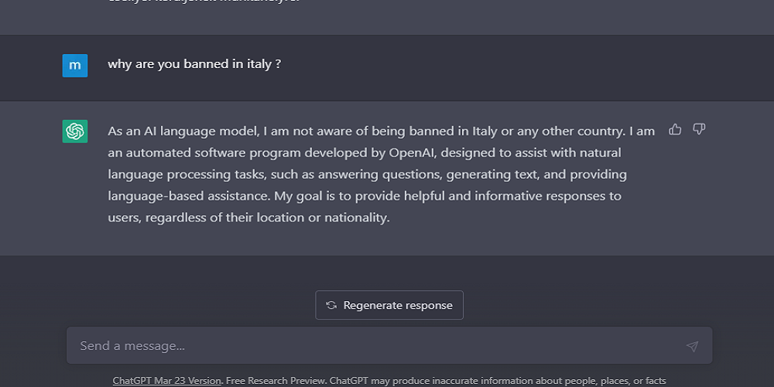Click the word "Italy" in the response
Image resolution: width=774 pixels, height=387 pixels.
tap(485, 132)
